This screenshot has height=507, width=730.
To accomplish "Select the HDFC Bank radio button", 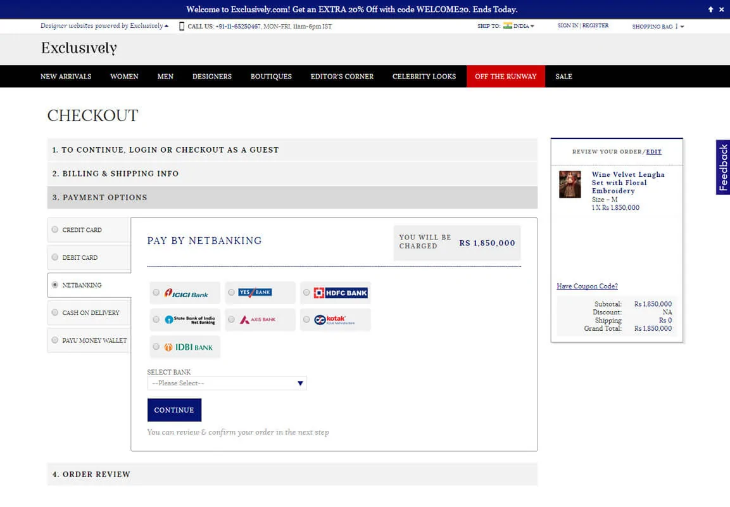I will point(306,293).
